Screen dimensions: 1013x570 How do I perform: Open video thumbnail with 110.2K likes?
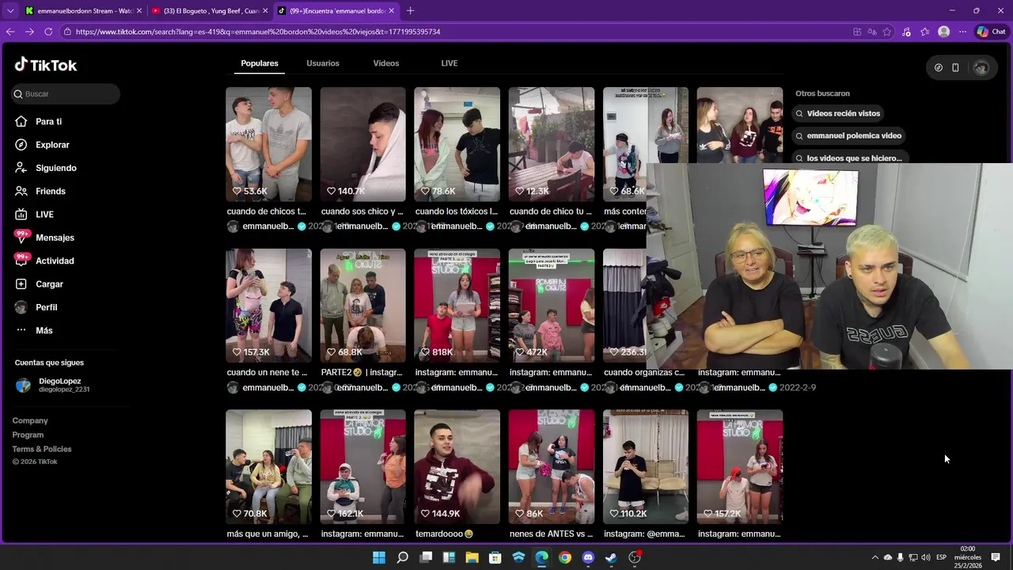click(645, 466)
